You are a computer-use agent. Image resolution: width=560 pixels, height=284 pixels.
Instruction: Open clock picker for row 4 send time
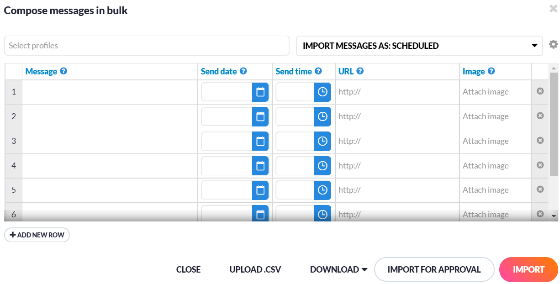(x=322, y=166)
